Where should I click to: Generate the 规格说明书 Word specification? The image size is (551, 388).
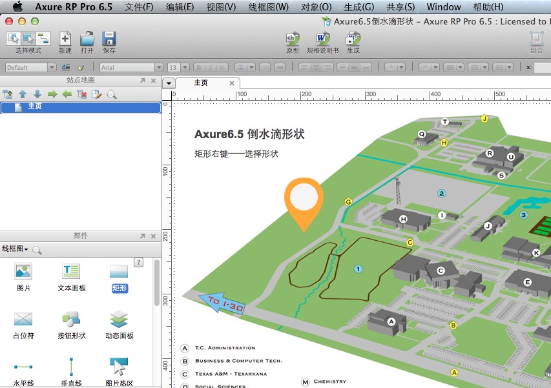coord(322,43)
